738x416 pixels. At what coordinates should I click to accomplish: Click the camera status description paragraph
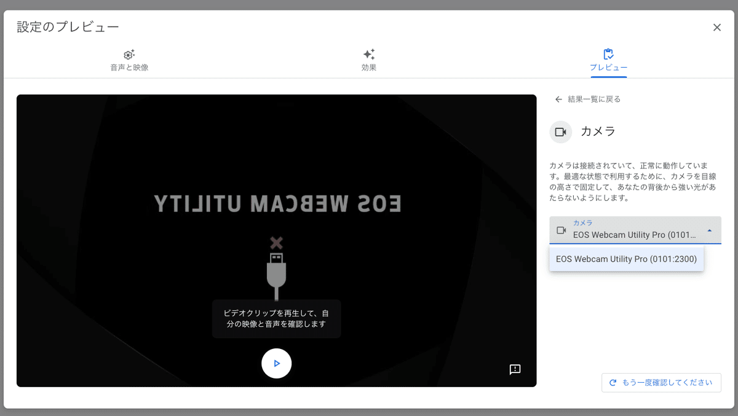click(633, 182)
